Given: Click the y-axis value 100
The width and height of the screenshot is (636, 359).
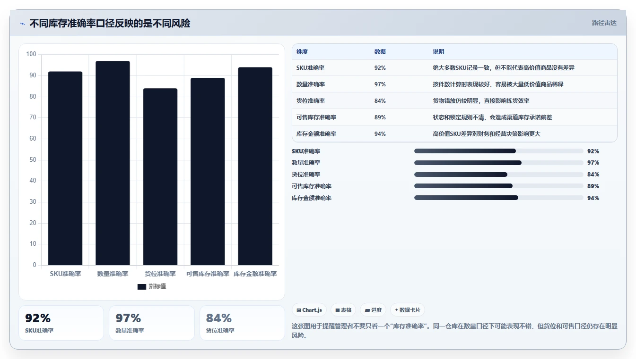Looking at the screenshot, I should (31, 54).
